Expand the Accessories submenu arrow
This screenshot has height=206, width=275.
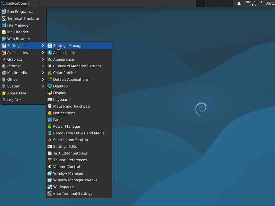[x=43, y=53]
